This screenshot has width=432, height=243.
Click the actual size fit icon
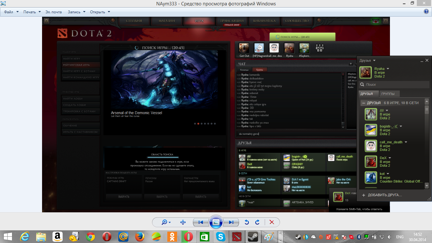[183, 222]
